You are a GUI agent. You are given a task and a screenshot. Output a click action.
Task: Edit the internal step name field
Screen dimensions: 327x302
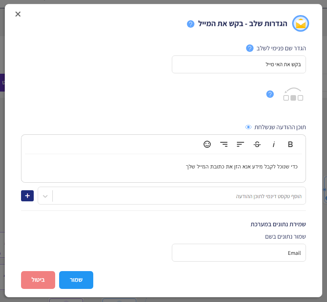click(x=239, y=64)
